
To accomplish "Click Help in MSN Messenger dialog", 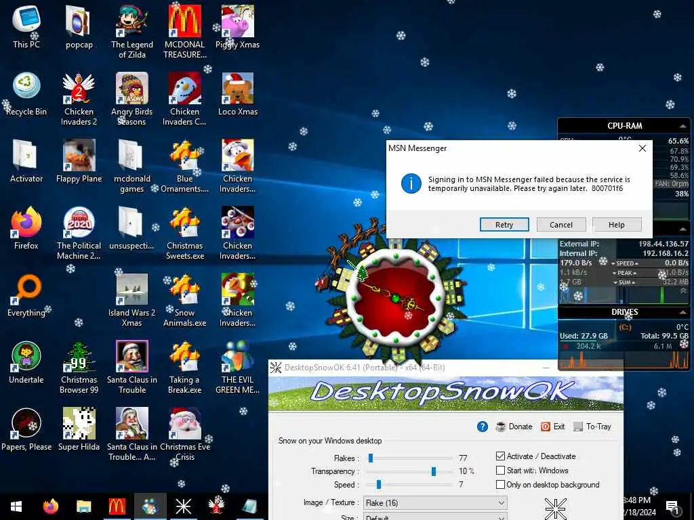I will tap(617, 225).
